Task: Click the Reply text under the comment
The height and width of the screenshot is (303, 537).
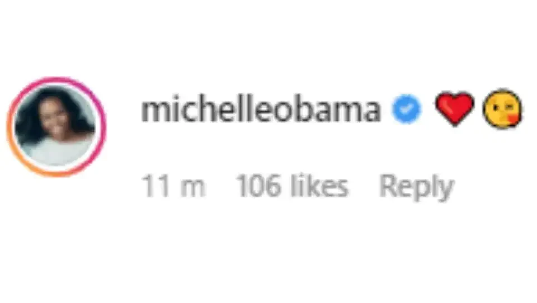Action: click(x=416, y=187)
